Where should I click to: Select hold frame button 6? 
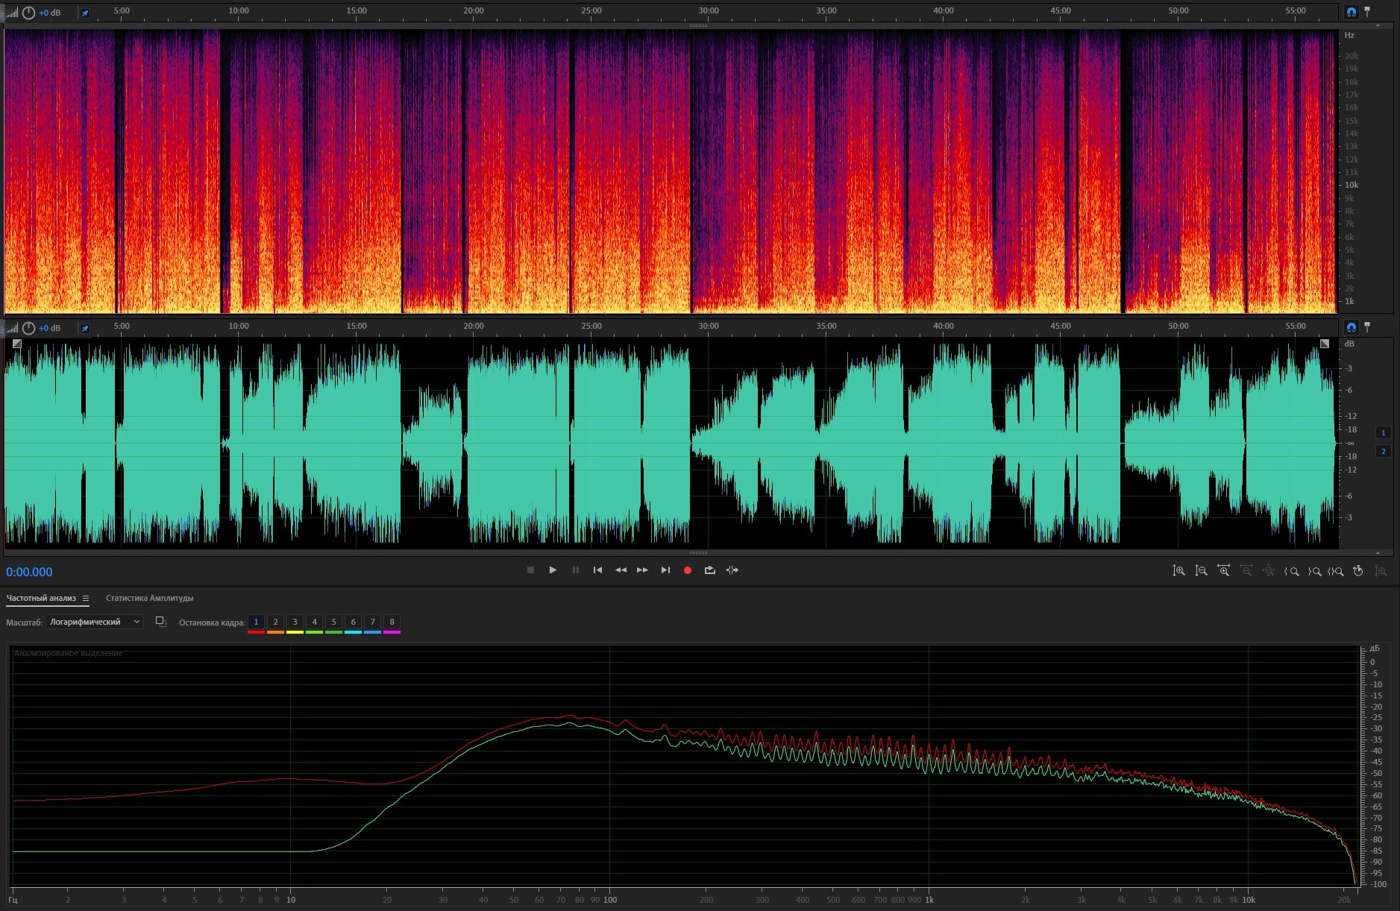pos(353,622)
